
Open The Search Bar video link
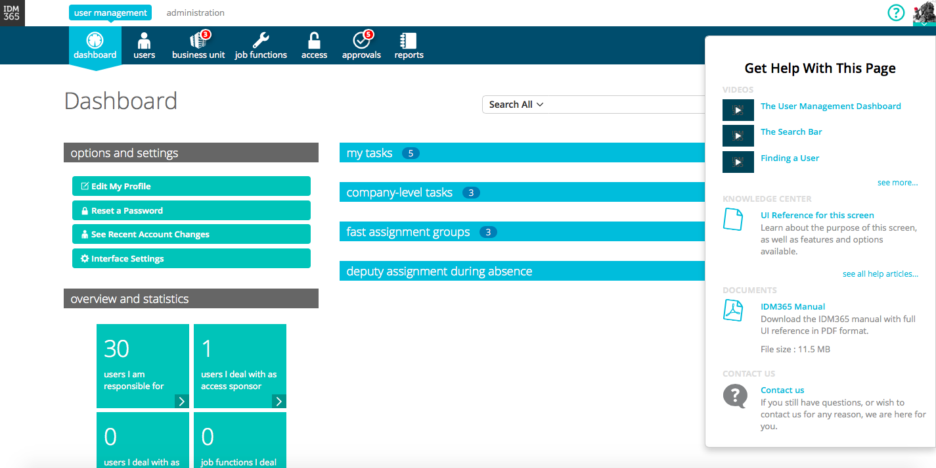tap(791, 131)
